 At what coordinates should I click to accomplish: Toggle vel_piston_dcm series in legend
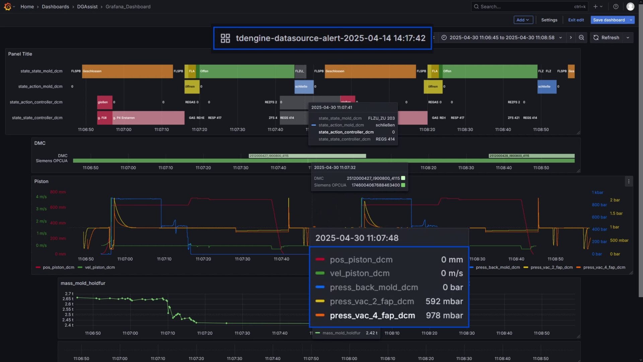pyautogui.click(x=100, y=267)
